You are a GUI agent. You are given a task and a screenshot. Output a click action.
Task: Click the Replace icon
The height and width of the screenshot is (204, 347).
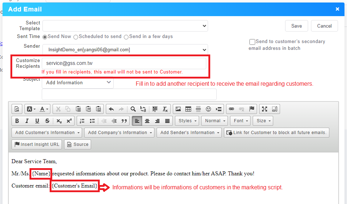[x=143, y=109]
